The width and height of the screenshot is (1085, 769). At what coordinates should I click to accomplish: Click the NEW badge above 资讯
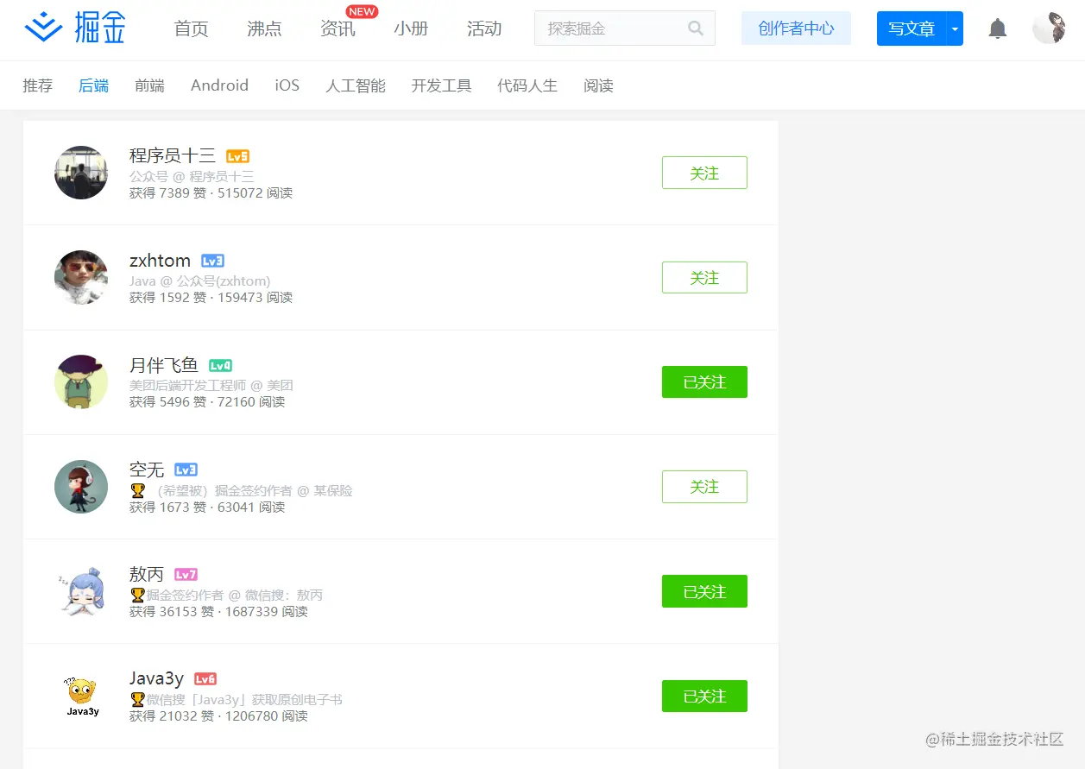coord(363,11)
